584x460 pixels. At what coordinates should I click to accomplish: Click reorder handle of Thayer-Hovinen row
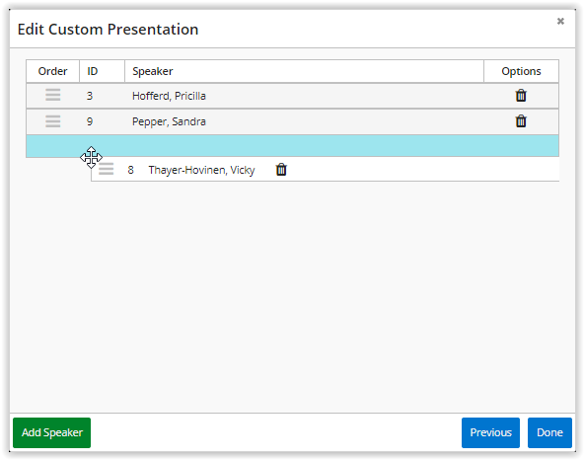(107, 169)
